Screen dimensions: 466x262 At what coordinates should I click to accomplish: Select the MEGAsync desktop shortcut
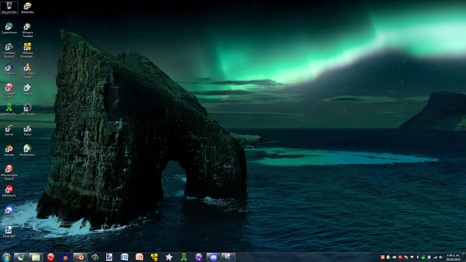pos(9,191)
